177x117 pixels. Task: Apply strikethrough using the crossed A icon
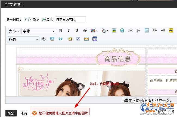[x=85, y=31]
